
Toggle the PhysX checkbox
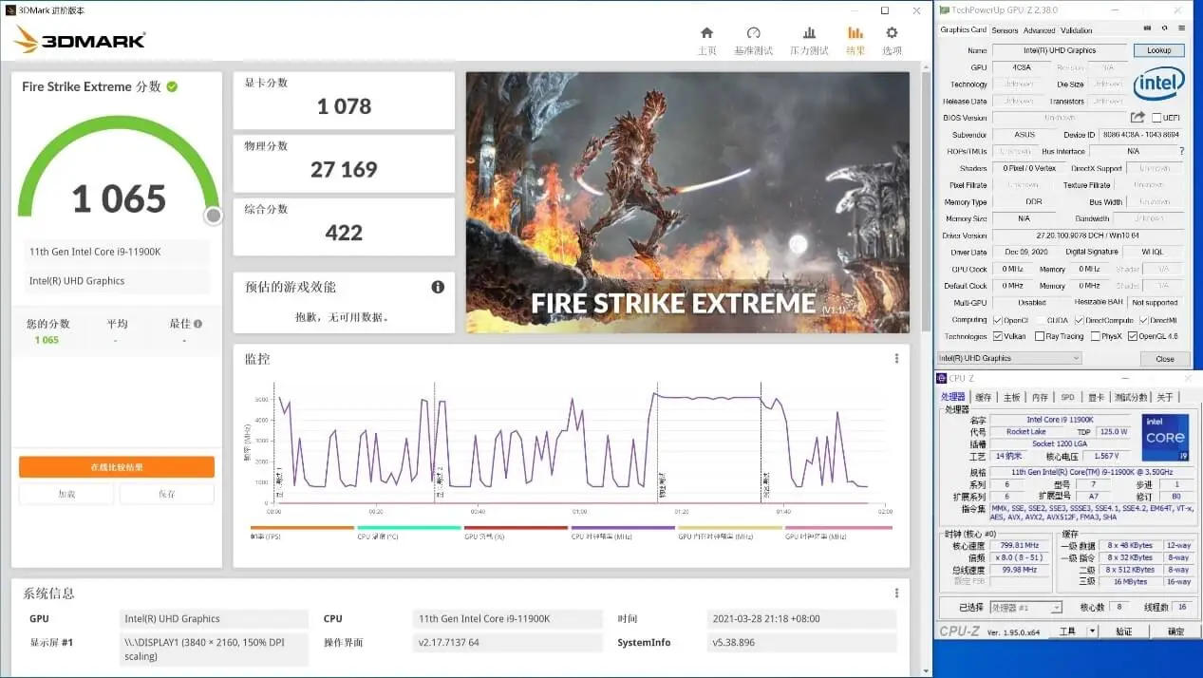pyautogui.click(x=1096, y=336)
